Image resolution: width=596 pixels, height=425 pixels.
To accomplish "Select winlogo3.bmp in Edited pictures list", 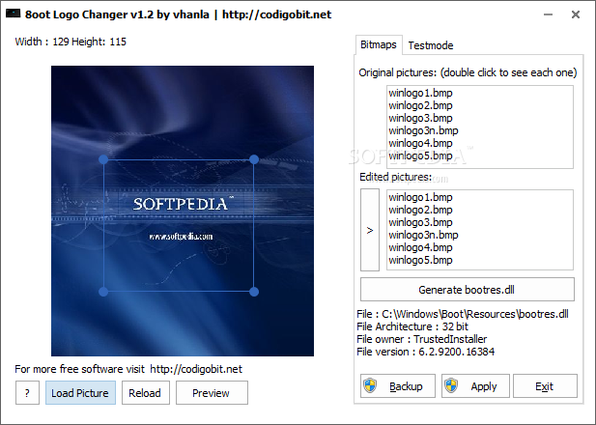I will [x=420, y=222].
